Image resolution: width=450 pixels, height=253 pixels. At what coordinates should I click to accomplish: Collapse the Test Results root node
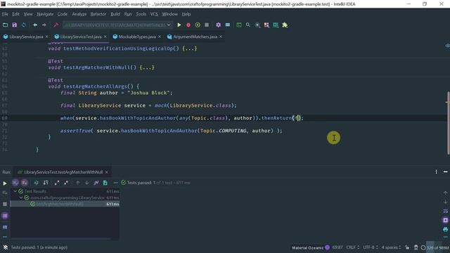(x=15, y=191)
